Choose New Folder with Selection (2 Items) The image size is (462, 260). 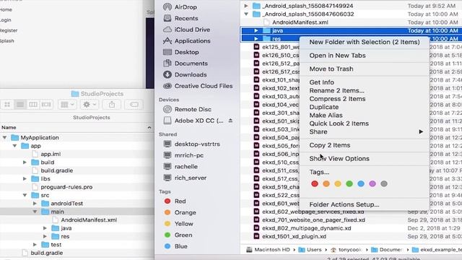[365, 42]
